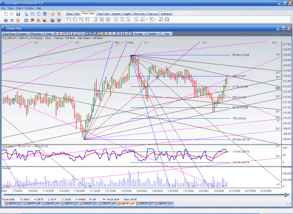Image resolution: width=293 pixels, height=214 pixels.
Task: Expand dropdown arrow beside descending fan tool
Action: pos(156,19)
